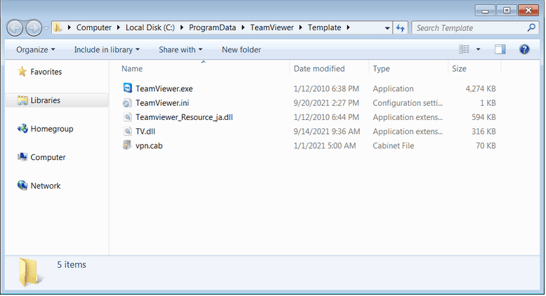The height and width of the screenshot is (296, 546).
Task: Close the Explorer window
Action: [x=528, y=11]
